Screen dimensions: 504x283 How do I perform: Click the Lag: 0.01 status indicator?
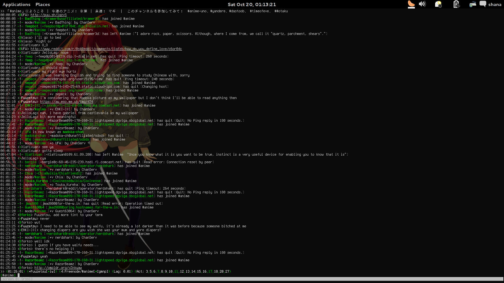(122, 271)
